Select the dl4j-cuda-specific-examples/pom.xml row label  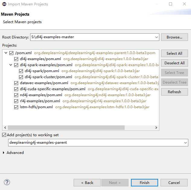click(x=53, y=89)
